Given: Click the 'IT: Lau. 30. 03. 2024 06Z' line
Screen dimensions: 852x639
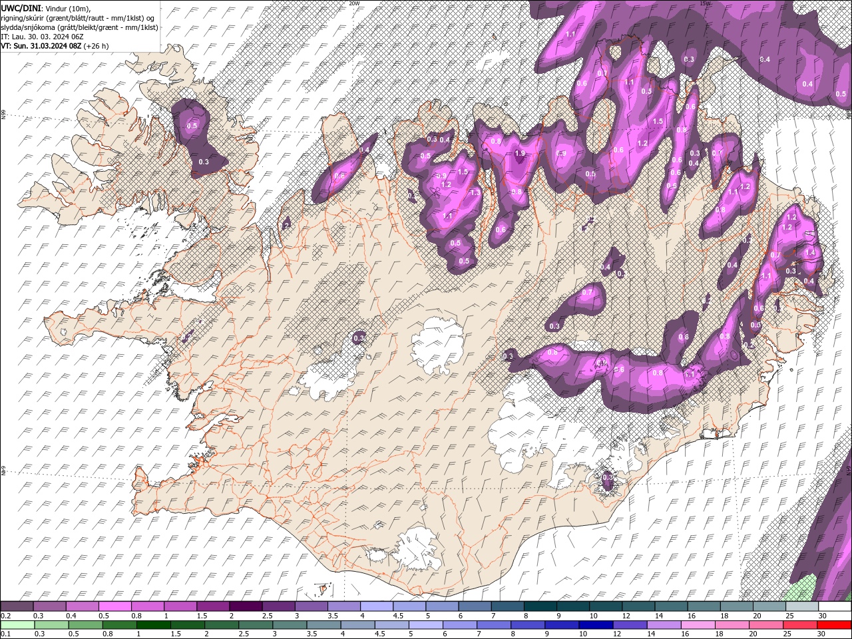Looking at the screenshot, I should pyautogui.click(x=42, y=37).
